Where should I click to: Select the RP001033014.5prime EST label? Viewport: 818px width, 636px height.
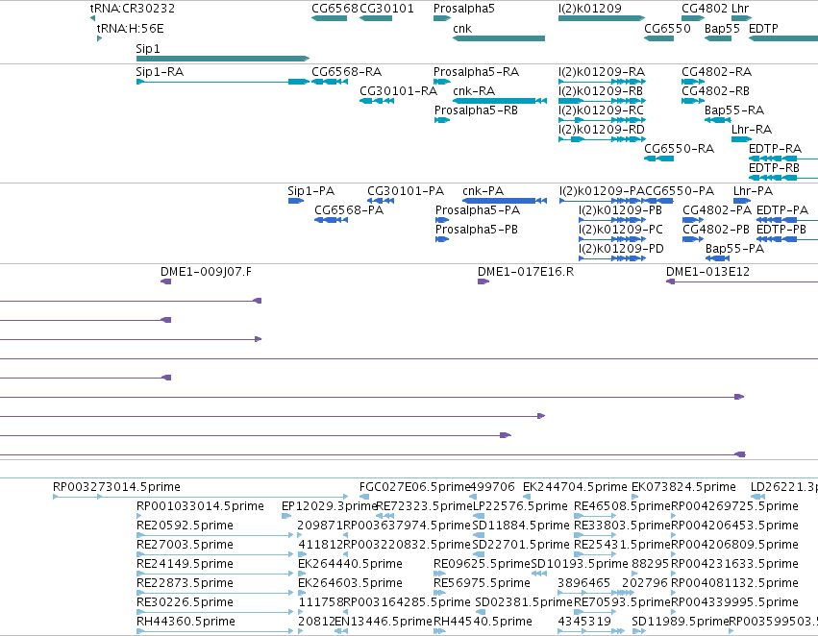tap(200, 506)
